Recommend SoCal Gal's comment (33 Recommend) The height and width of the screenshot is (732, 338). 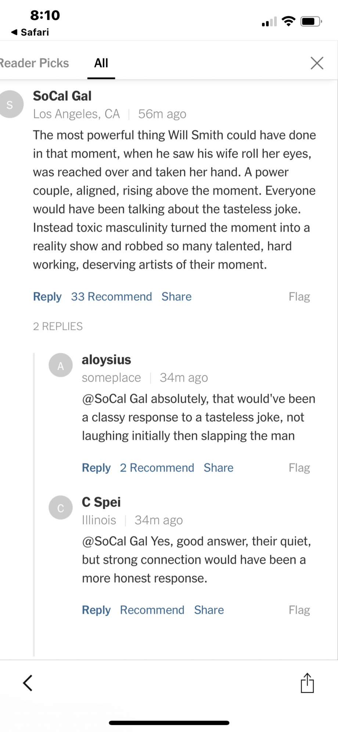[x=111, y=297]
